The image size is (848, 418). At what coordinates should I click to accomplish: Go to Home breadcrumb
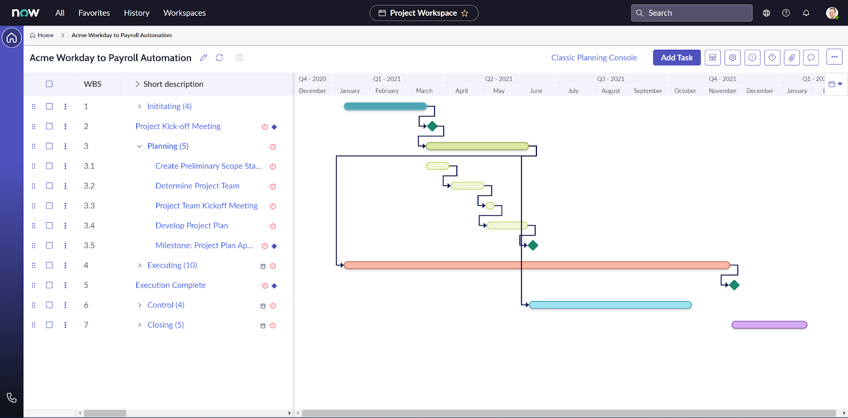click(42, 35)
